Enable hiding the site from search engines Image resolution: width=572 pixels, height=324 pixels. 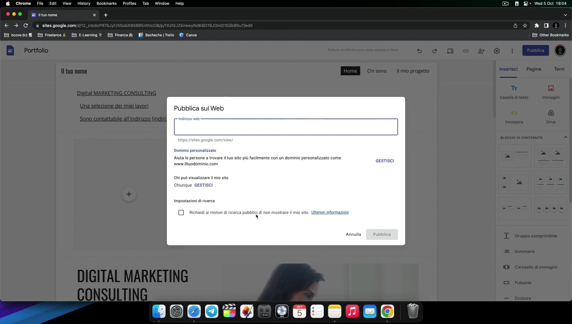coord(181,213)
